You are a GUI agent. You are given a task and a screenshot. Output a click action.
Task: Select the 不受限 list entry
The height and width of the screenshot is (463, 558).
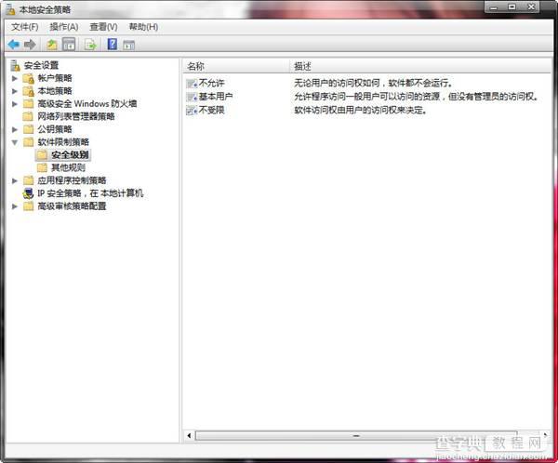click(x=211, y=111)
